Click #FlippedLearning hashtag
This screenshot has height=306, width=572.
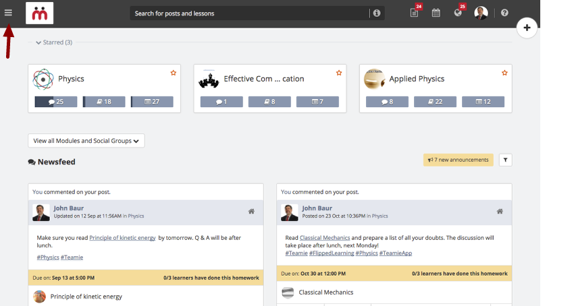tap(332, 253)
